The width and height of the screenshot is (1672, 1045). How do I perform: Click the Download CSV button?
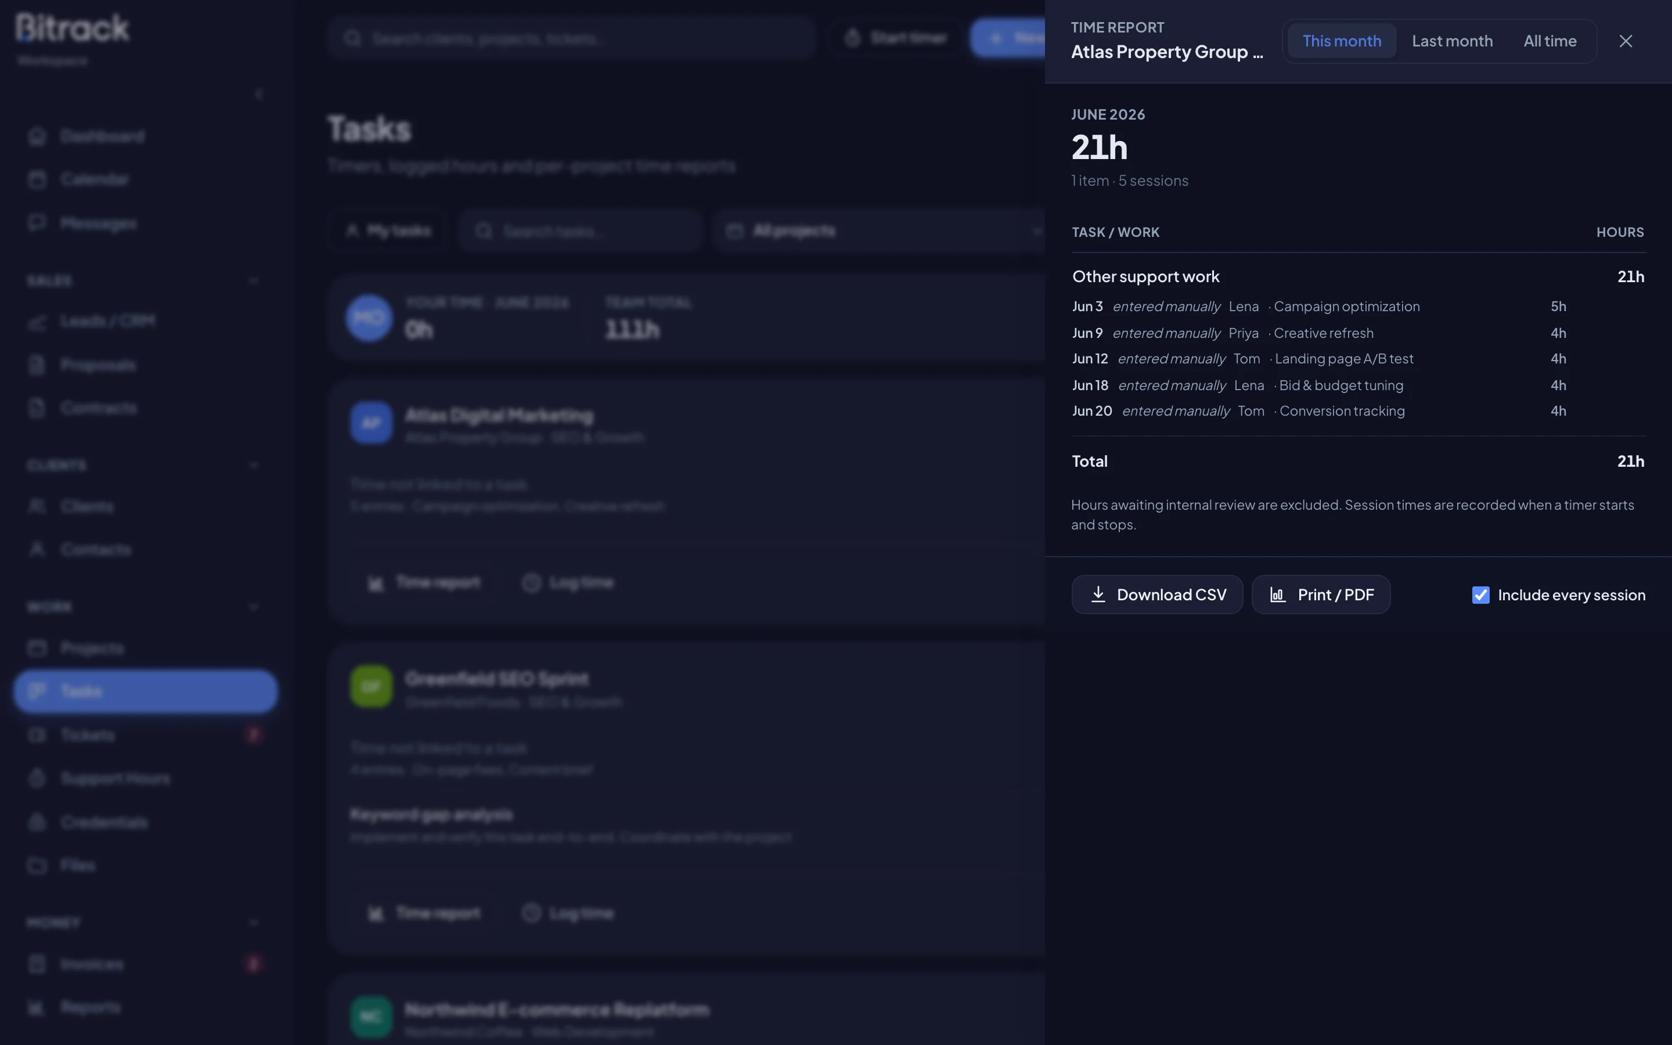click(x=1156, y=594)
